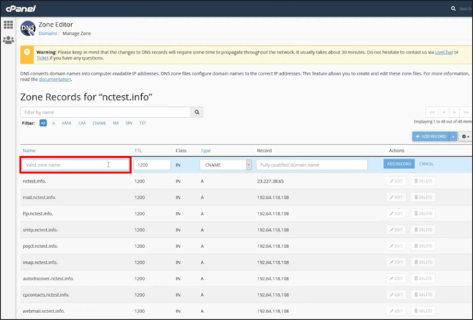Go to the previous page of records

pos(444,112)
